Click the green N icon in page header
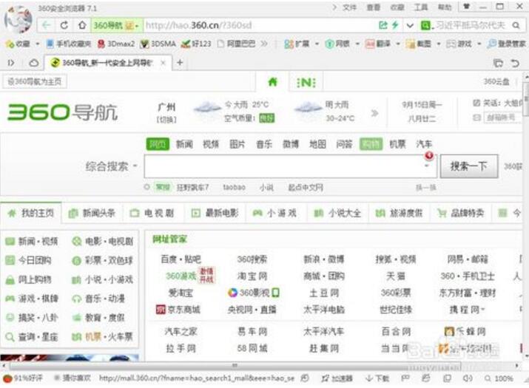The image size is (529, 388). [x=306, y=82]
